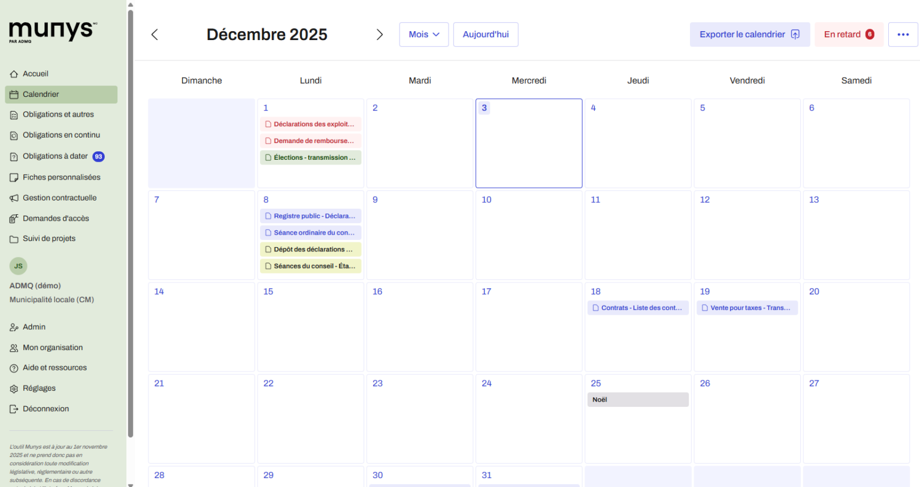Click the JS user avatar
Screen dimensions: 920x487
tap(19, 266)
